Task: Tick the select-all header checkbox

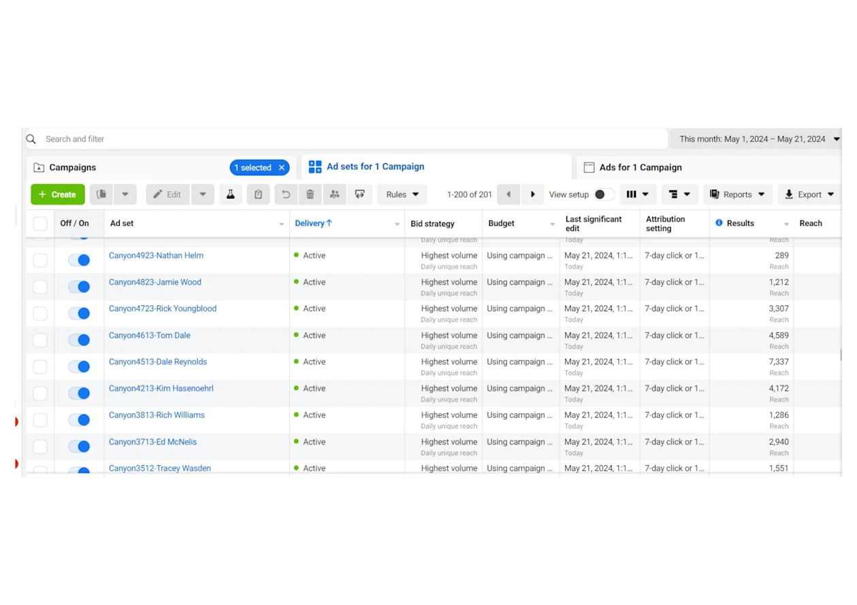Action: (x=40, y=224)
